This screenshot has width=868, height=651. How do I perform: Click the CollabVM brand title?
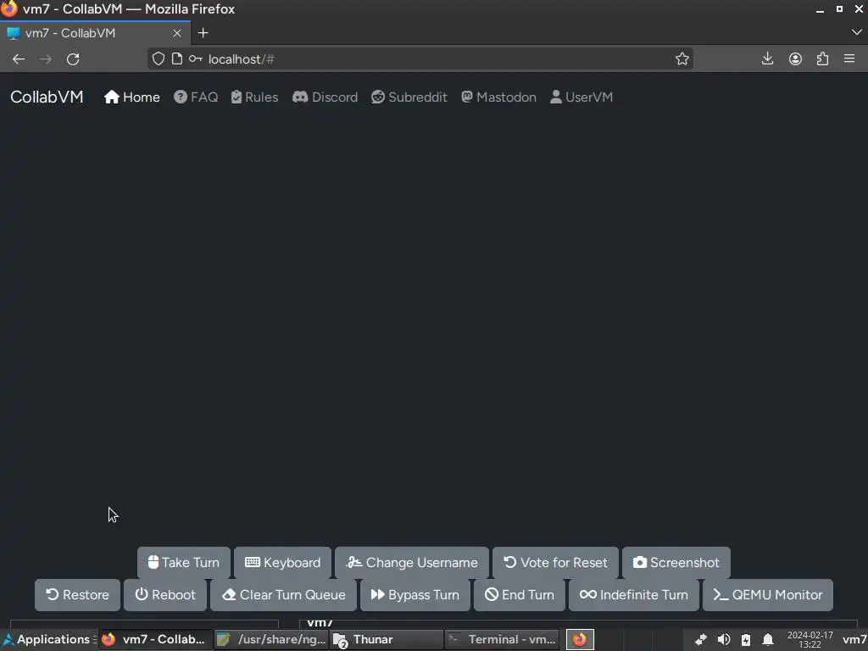pyautogui.click(x=47, y=97)
